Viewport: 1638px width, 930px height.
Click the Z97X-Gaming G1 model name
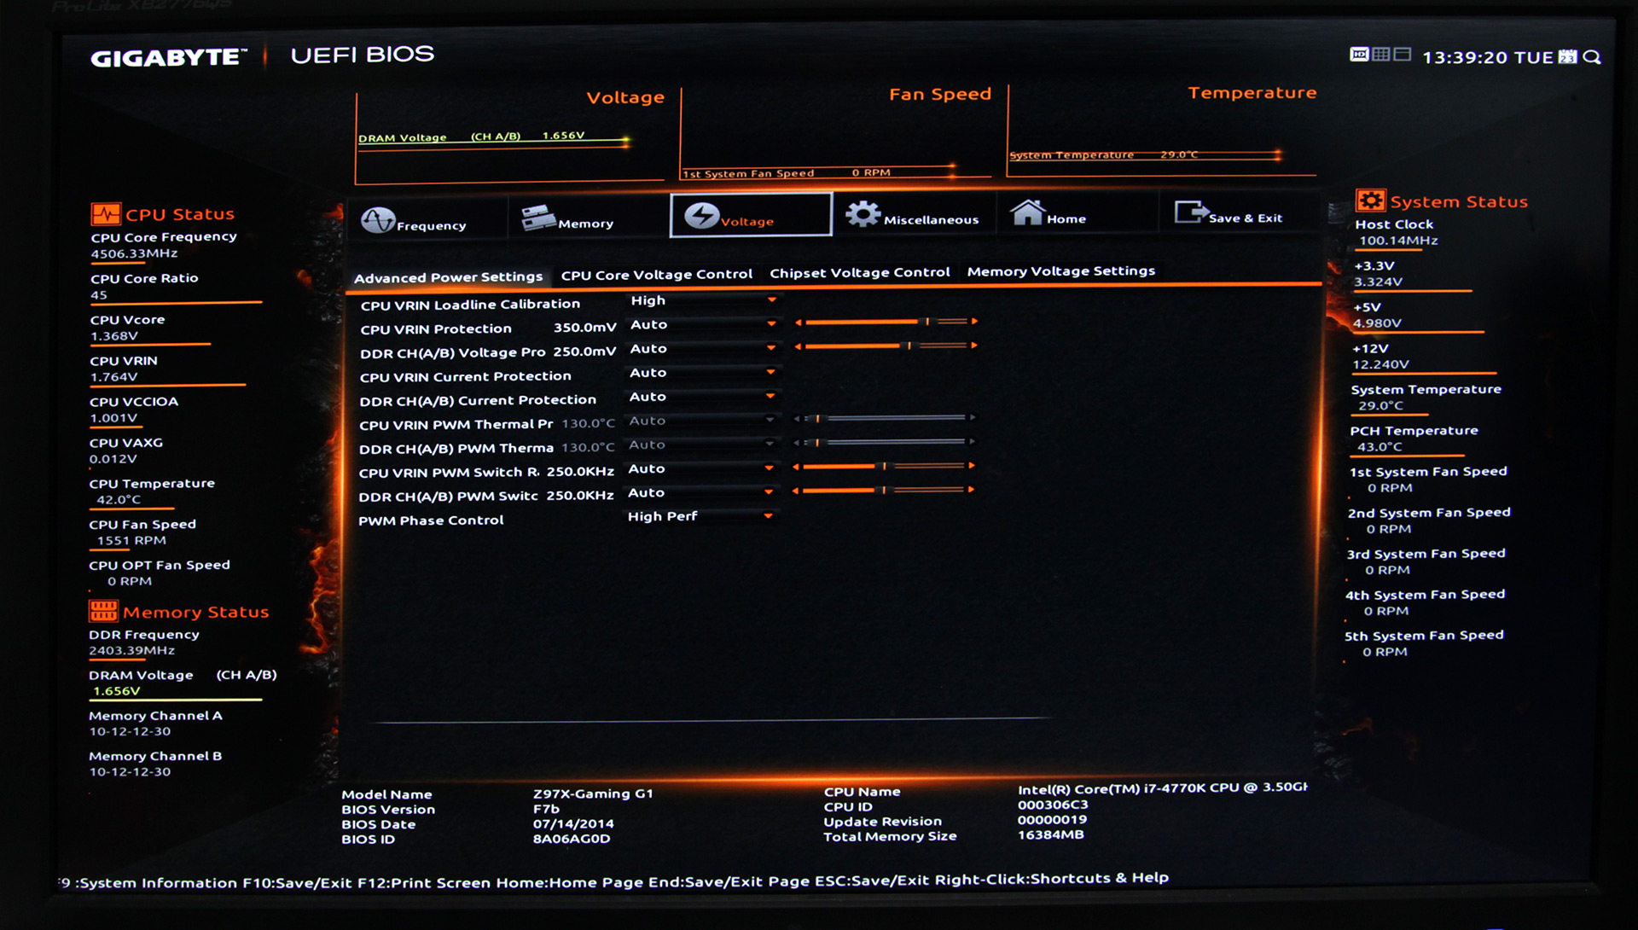pyautogui.click(x=593, y=793)
